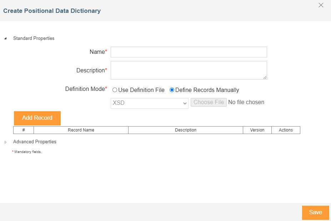Collapse the Standard Properties section triangle
This screenshot has height=221, width=331.
(5, 38)
